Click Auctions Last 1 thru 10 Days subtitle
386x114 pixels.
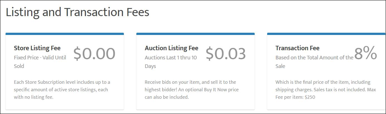[171, 62]
